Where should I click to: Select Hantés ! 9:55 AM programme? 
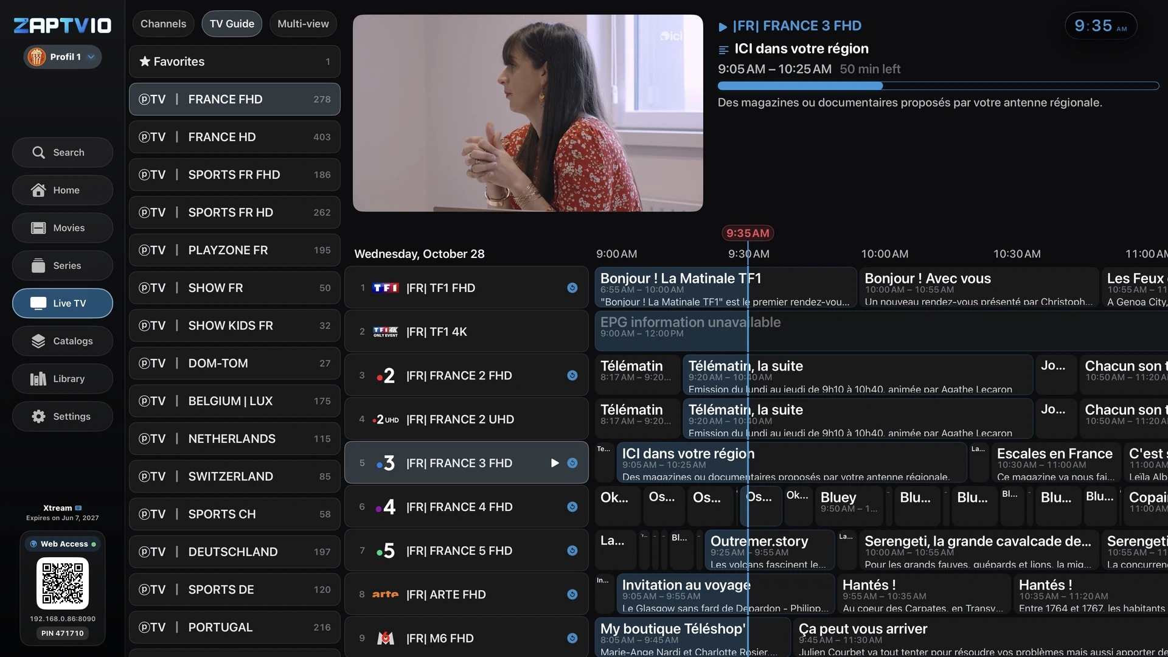click(x=923, y=594)
